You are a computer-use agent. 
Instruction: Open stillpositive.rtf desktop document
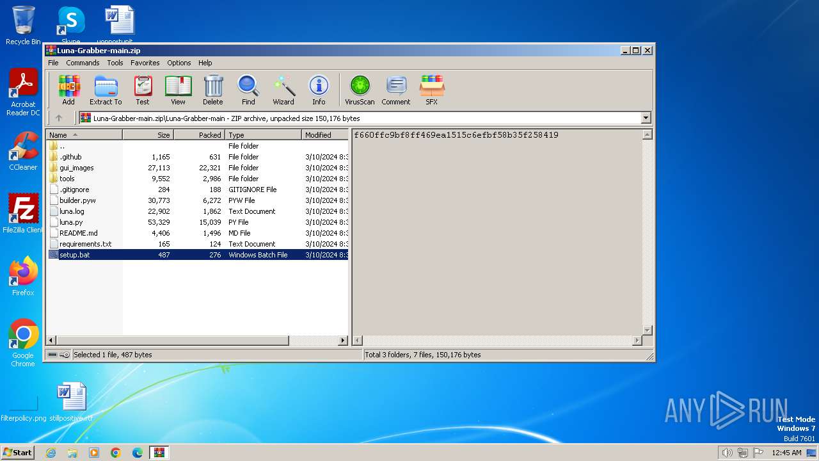tap(71, 402)
